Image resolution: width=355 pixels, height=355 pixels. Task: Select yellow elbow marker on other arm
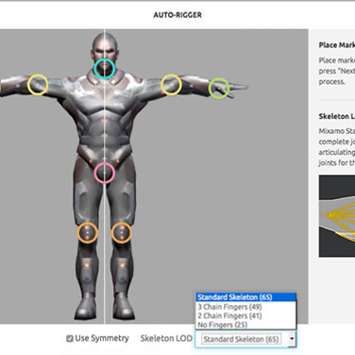point(38,85)
